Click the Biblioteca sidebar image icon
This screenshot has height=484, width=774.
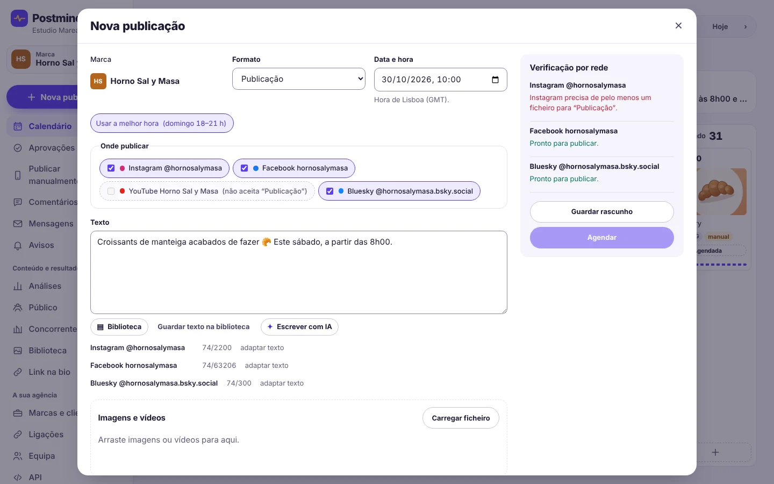click(18, 351)
